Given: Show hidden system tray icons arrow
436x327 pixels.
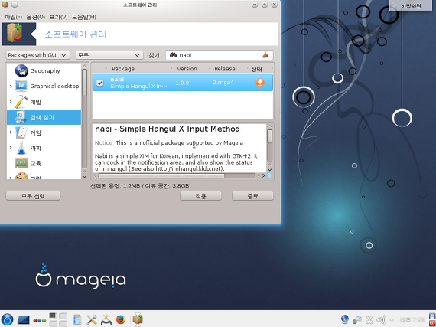Looking at the screenshot, I should pyautogui.click(x=392, y=320).
